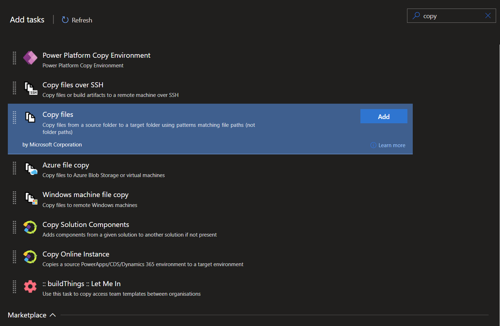Refresh the task list
This screenshot has height=326, width=500.
[77, 20]
